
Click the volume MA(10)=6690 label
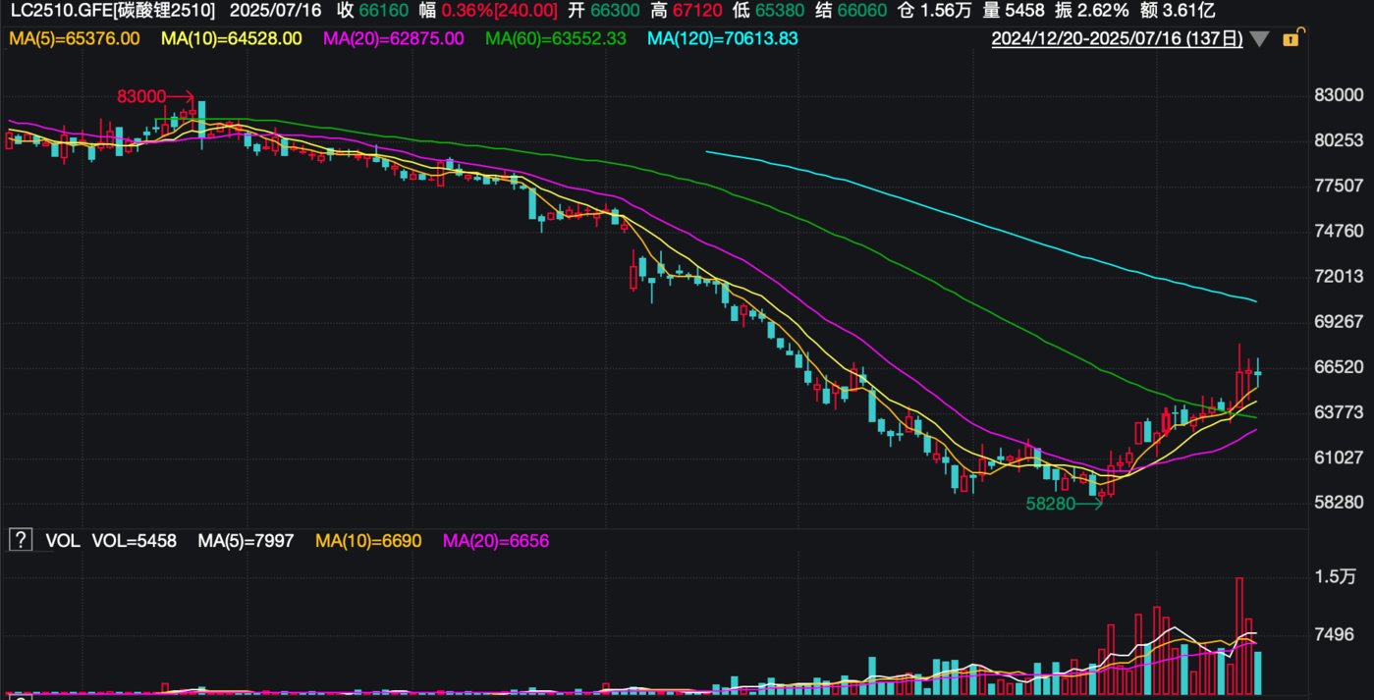pos(368,540)
